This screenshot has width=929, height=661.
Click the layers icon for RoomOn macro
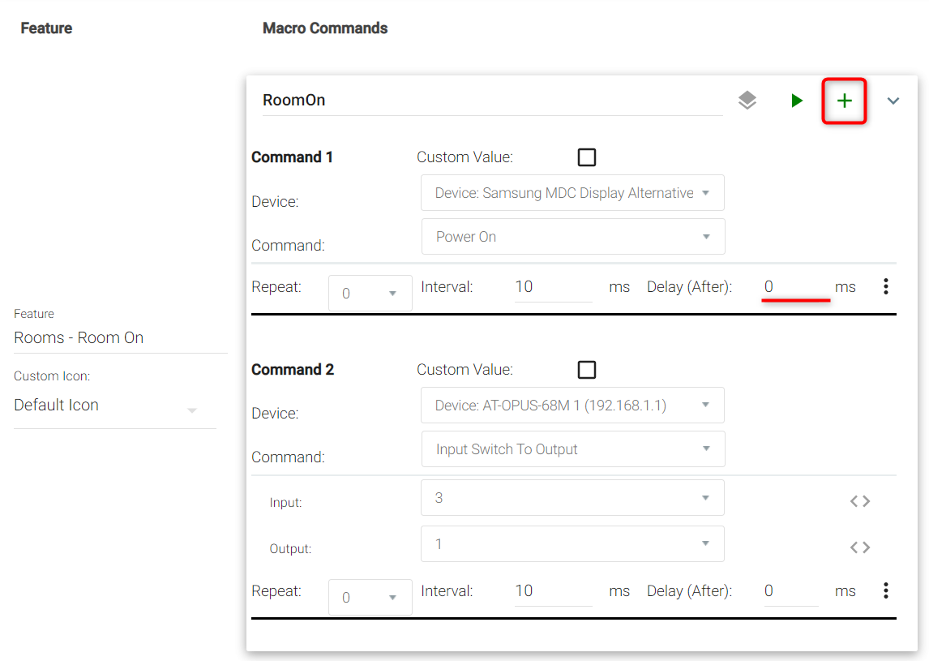(747, 101)
